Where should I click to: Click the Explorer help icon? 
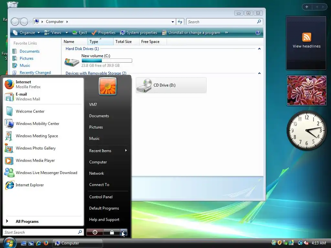[258, 33]
